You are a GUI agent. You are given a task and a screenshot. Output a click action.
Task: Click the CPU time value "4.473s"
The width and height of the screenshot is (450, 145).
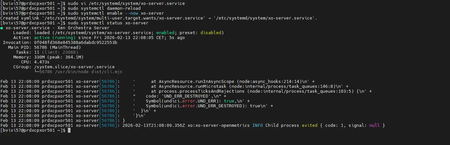coord(42,62)
